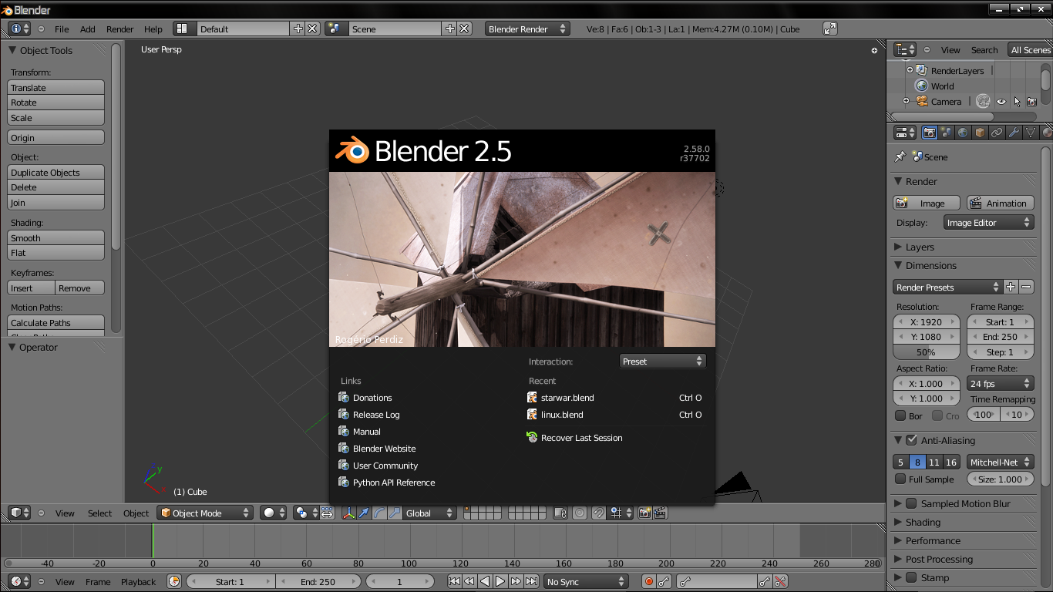The image size is (1053, 592).
Task: Open the Interaction Preset dropdown
Action: pos(662,361)
